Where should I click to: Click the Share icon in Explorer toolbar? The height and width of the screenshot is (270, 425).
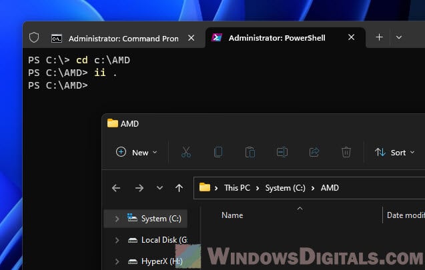tap(314, 152)
